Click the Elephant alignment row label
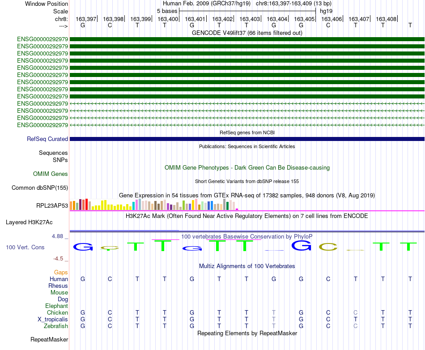The height and width of the screenshot is (350, 425). (x=57, y=306)
